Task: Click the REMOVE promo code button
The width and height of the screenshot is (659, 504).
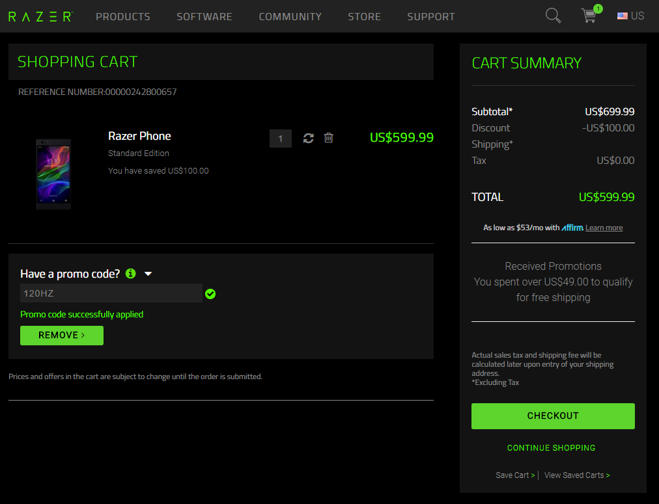Action: coord(61,335)
